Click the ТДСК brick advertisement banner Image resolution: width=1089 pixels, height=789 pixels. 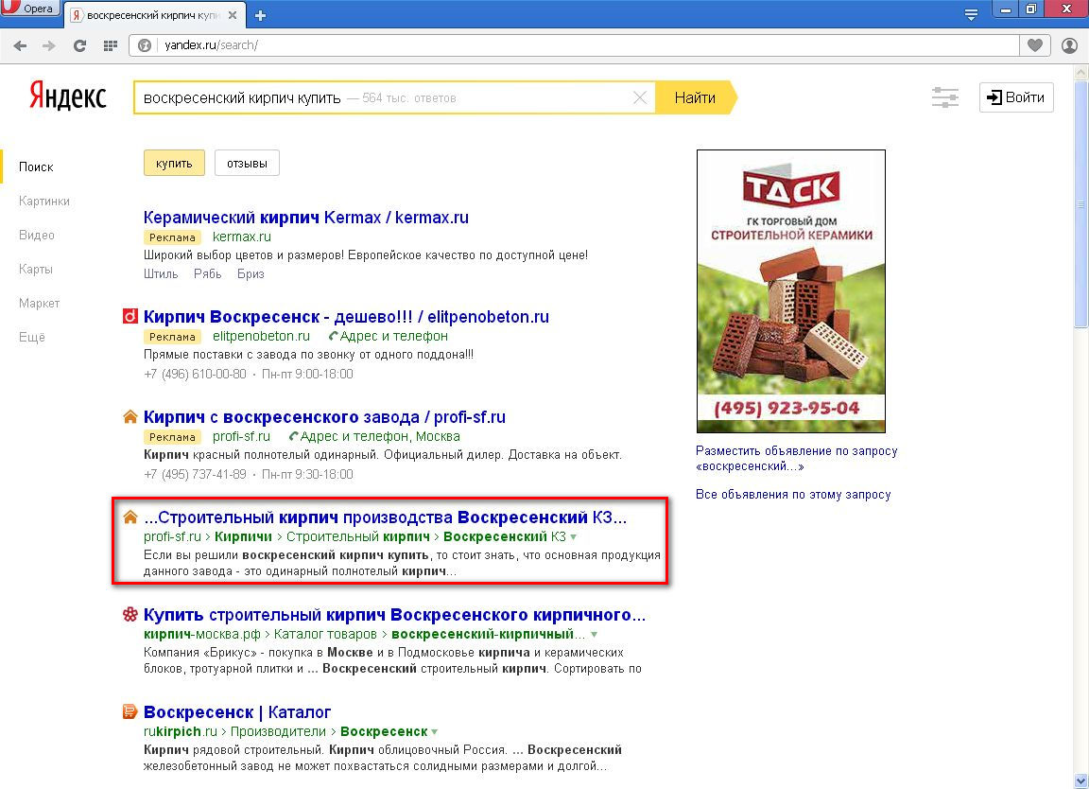[x=790, y=291]
